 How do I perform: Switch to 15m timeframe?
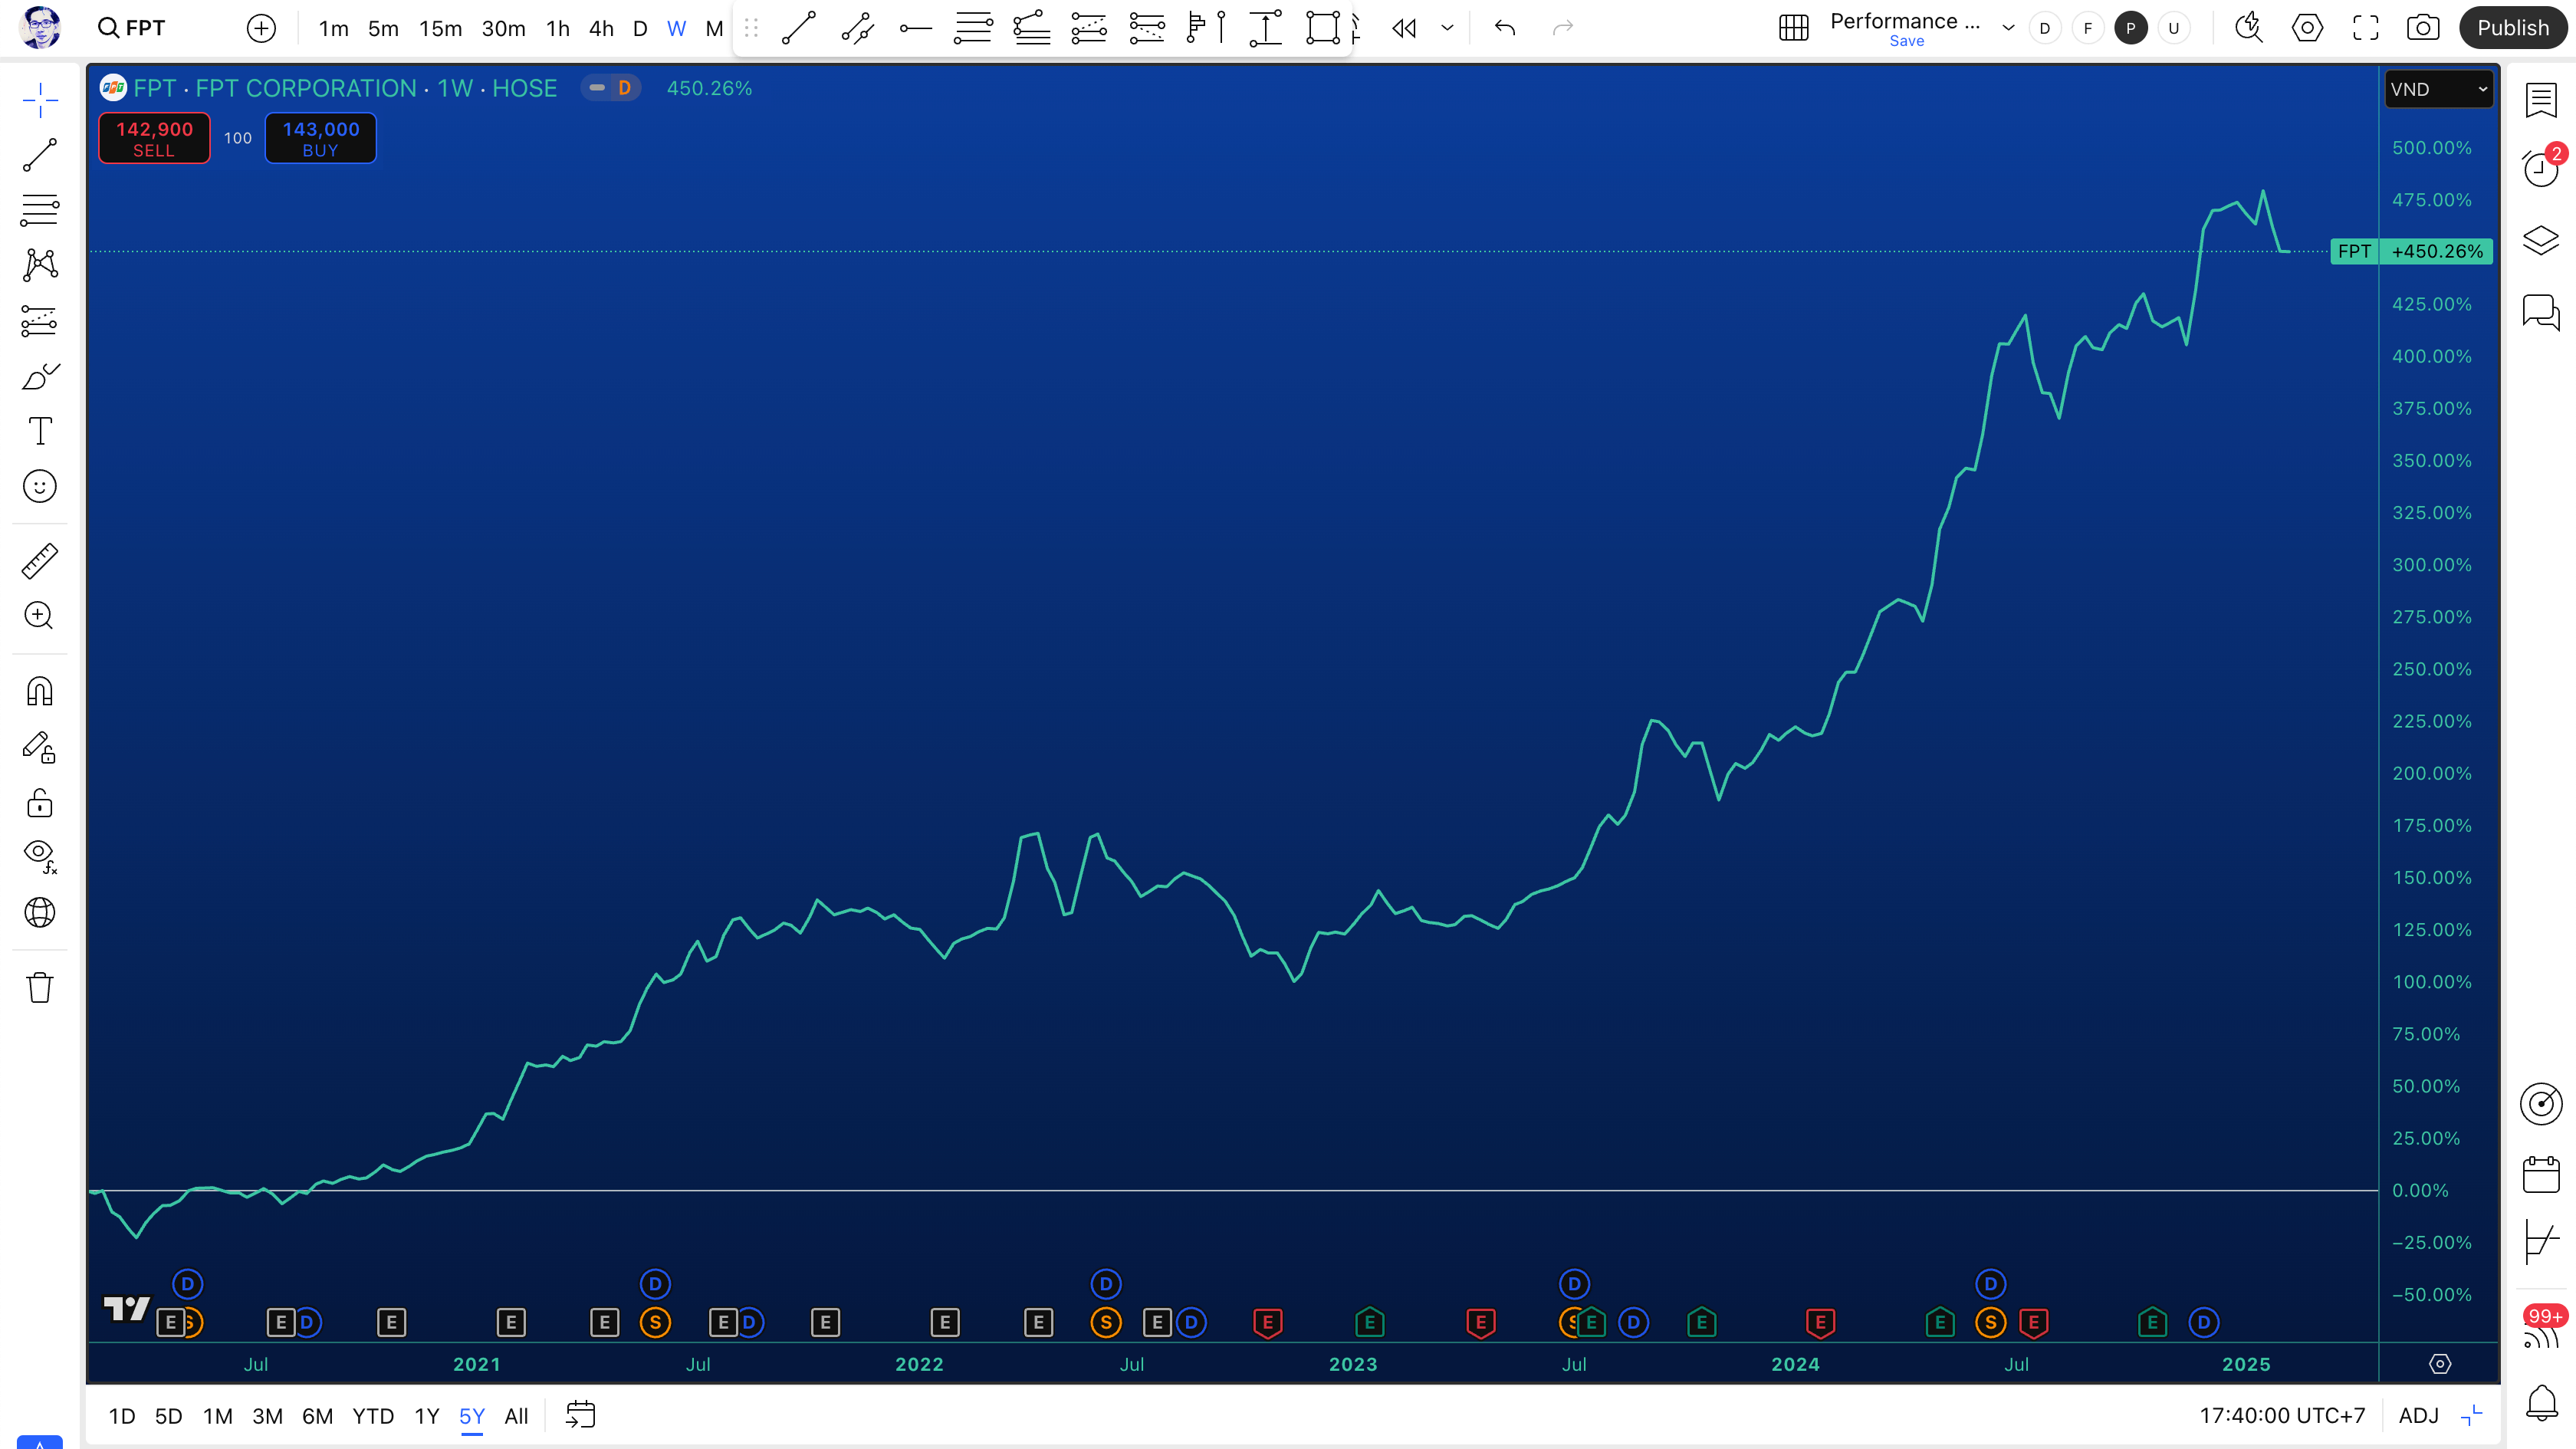click(x=440, y=28)
